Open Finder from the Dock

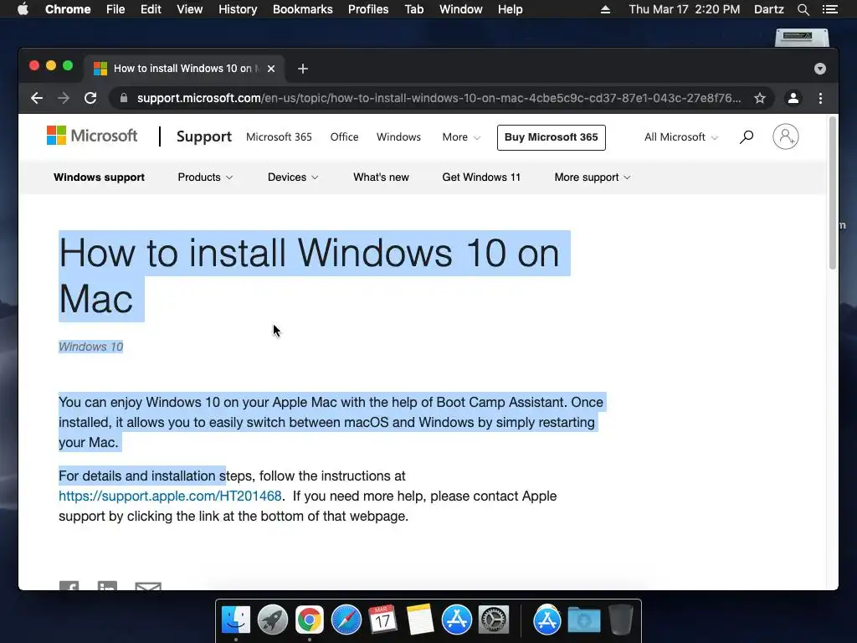point(236,620)
